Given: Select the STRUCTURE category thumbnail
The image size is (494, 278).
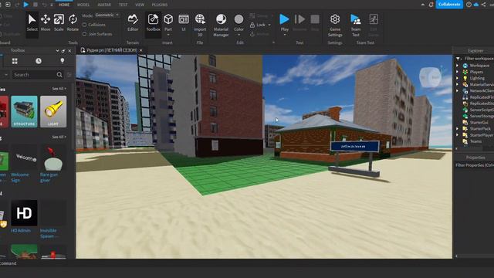Looking at the screenshot, I should [x=24, y=111].
